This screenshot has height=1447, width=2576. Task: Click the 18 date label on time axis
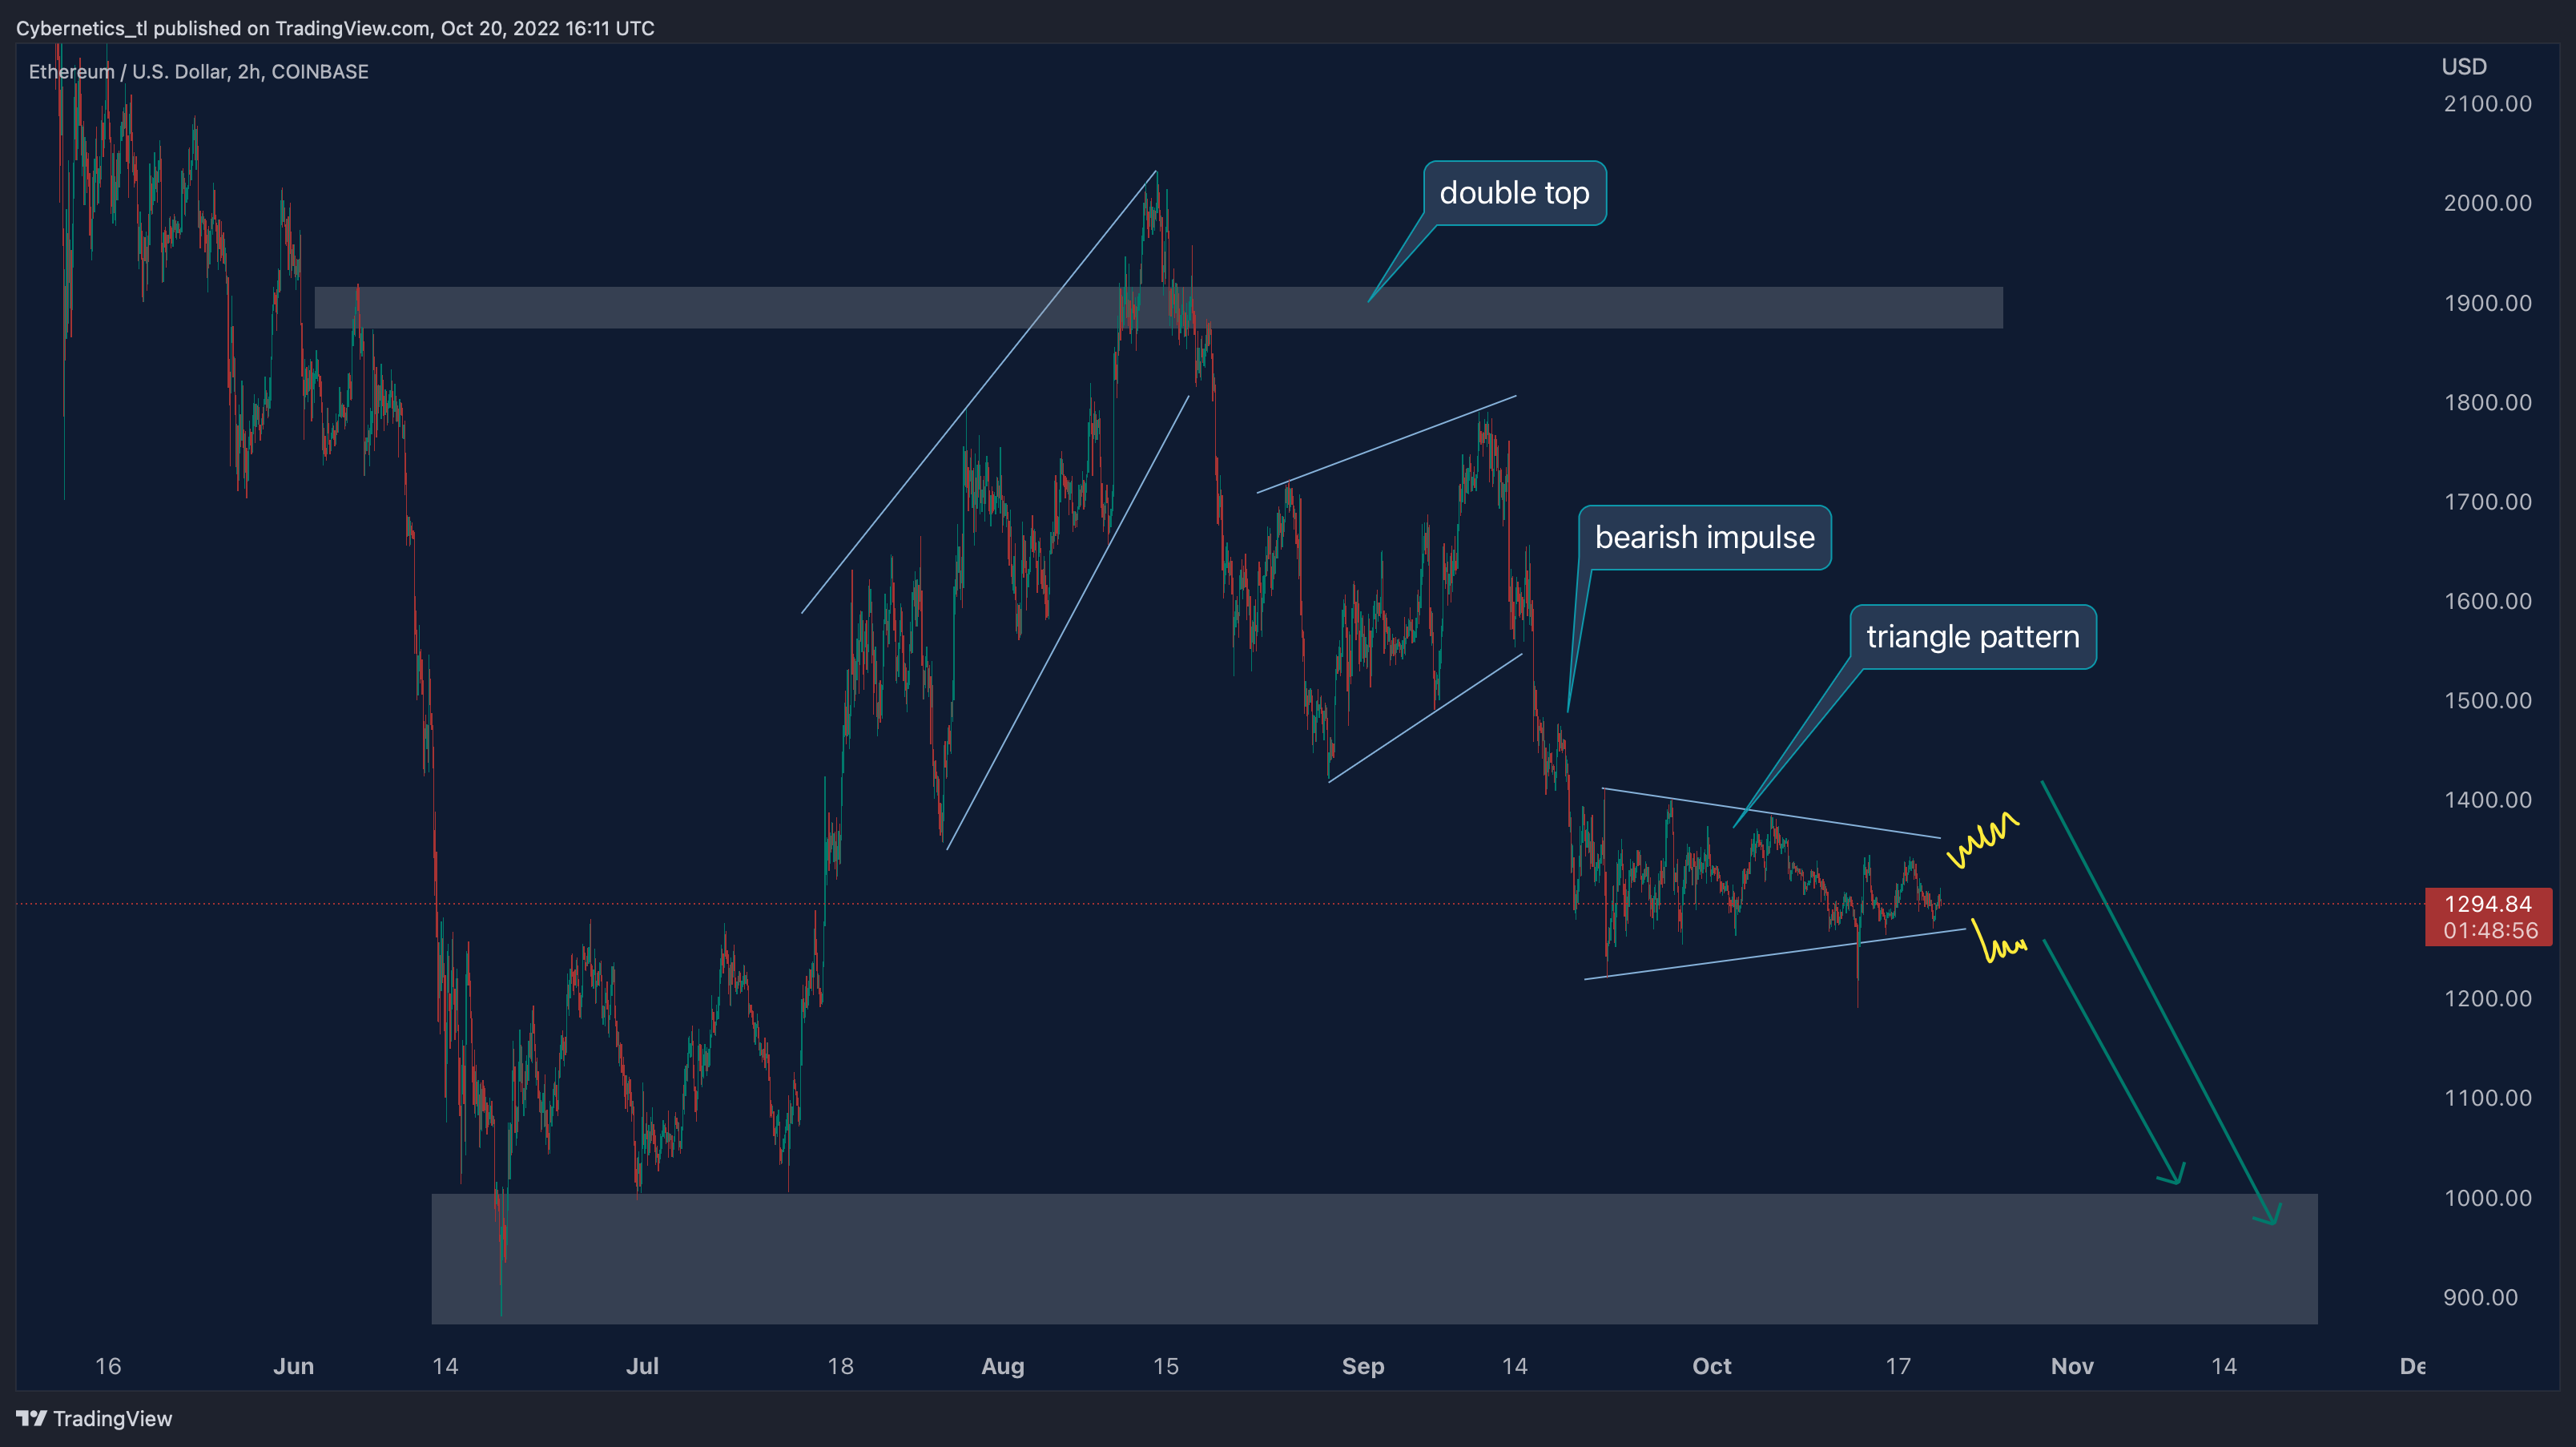click(840, 1366)
